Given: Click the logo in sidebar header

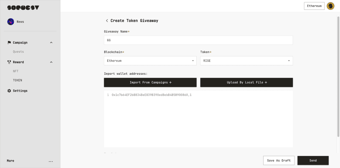Looking at the screenshot, I should pos(23,8).
